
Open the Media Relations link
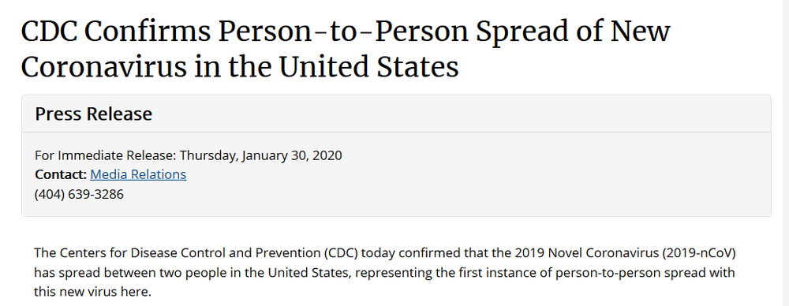pos(138,174)
